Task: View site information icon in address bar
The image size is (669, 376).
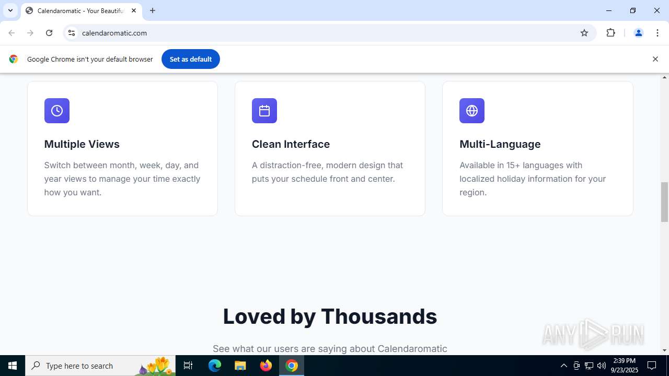Action: (x=72, y=33)
